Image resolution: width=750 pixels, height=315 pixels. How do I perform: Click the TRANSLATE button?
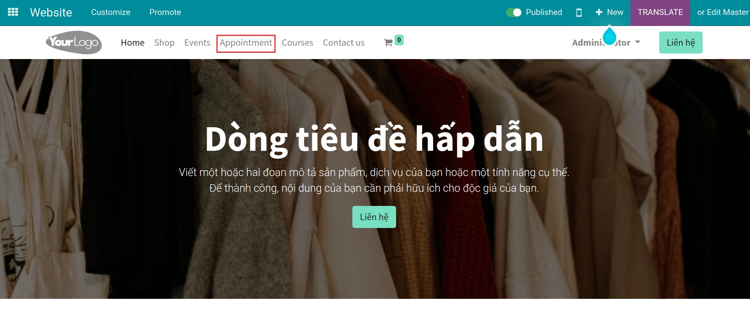click(660, 12)
